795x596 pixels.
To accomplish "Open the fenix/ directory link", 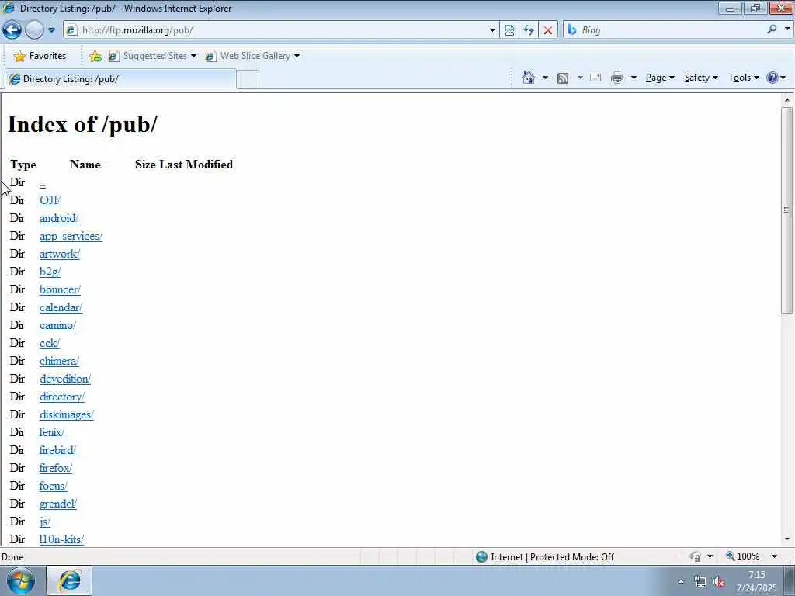I will 52,432.
